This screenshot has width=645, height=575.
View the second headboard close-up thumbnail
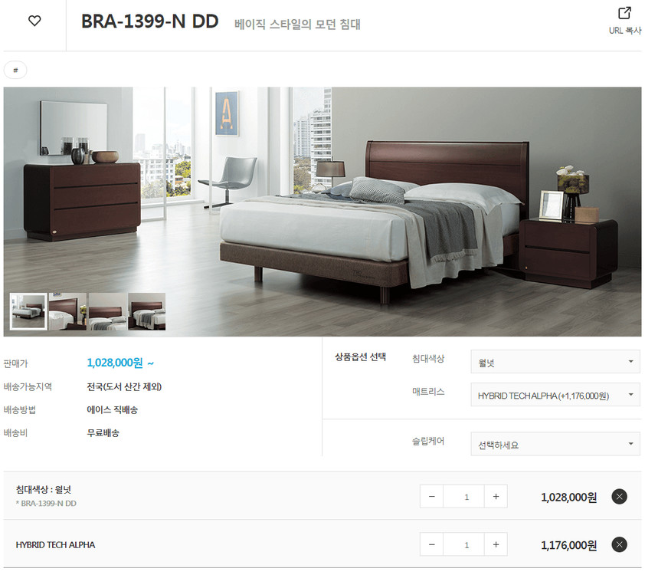point(67,311)
